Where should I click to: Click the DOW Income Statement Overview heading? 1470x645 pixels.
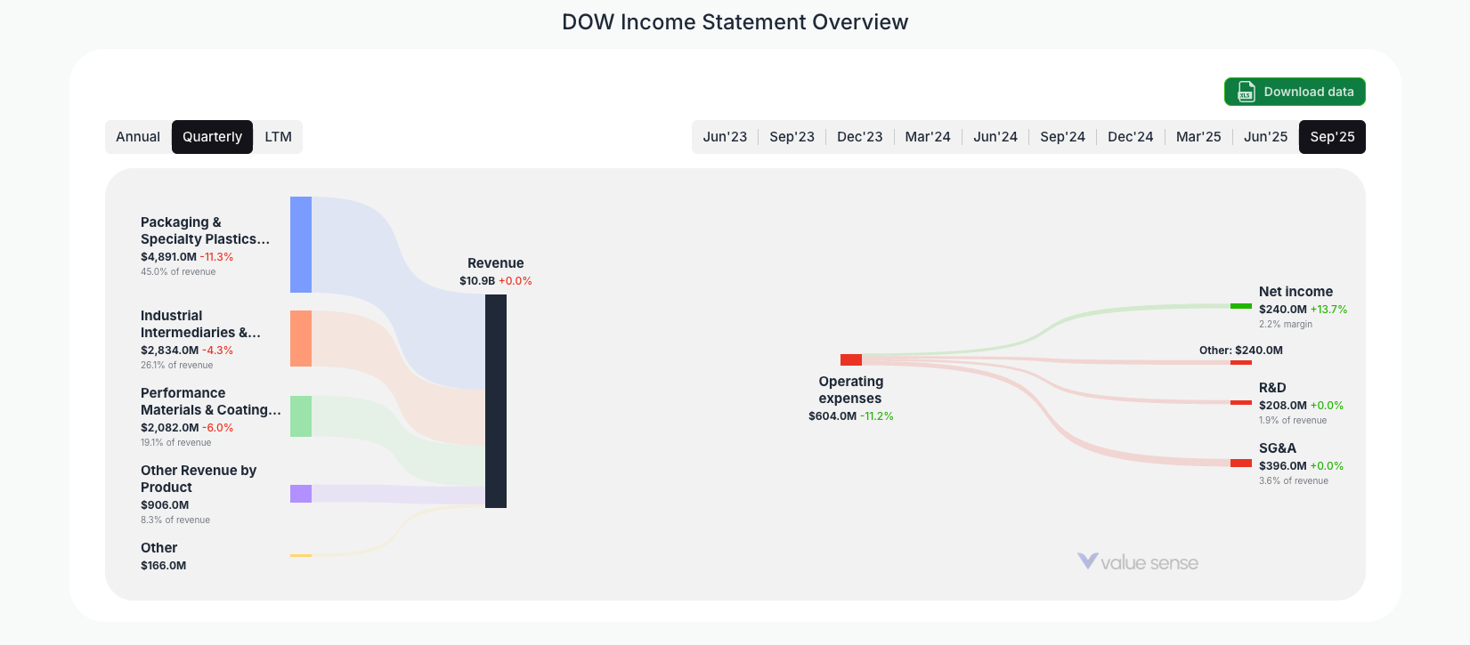735,22
